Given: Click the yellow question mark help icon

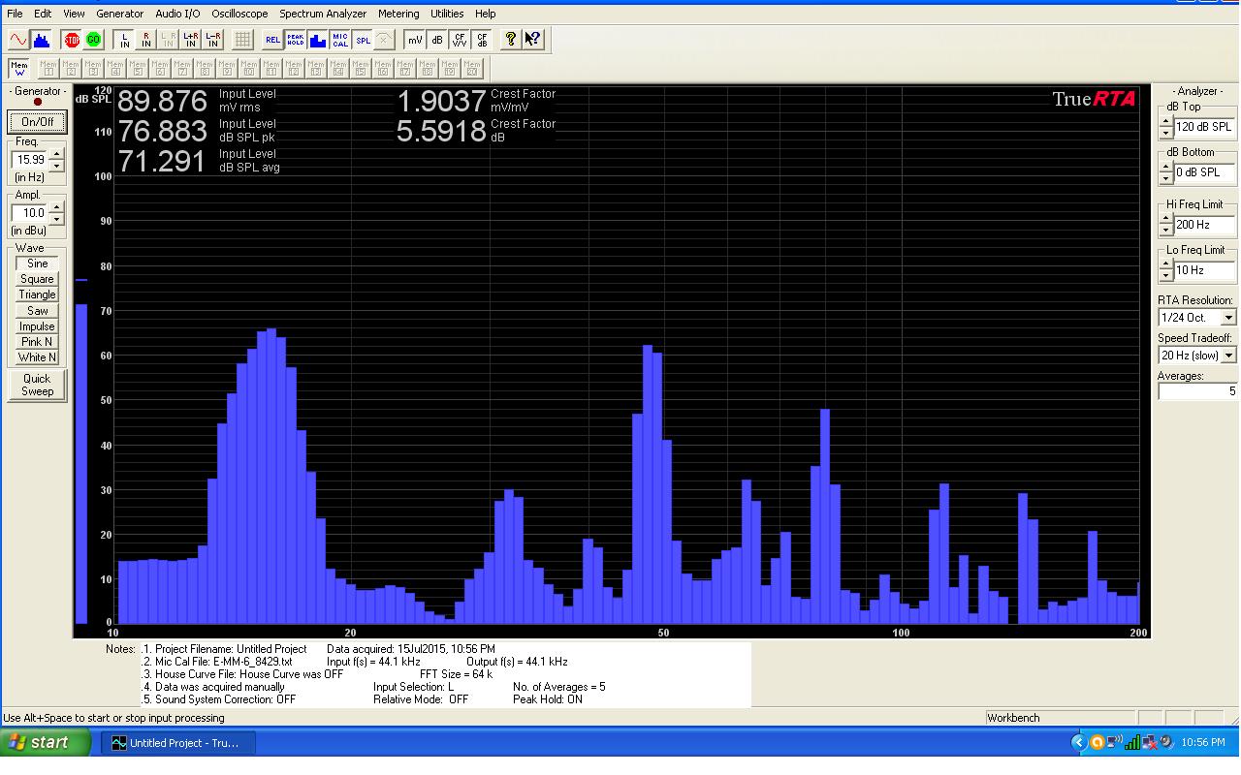Looking at the screenshot, I should click(x=511, y=40).
